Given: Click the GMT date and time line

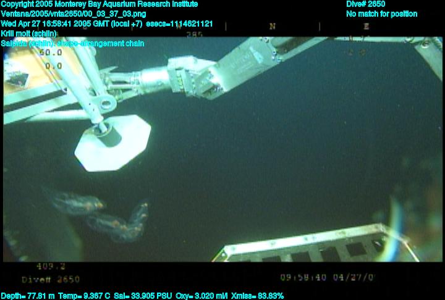Looking at the screenshot, I should [x=108, y=23].
